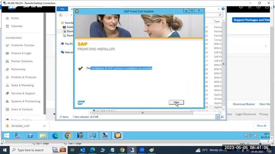Open Task View on local taskbar
Image resolution: width=275 pixels, height=154 pixels.
[x=72, y=150]
